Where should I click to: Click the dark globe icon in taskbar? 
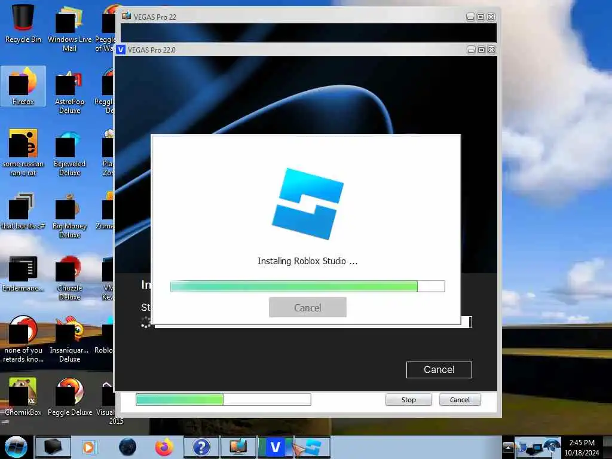tap(128, 447)
